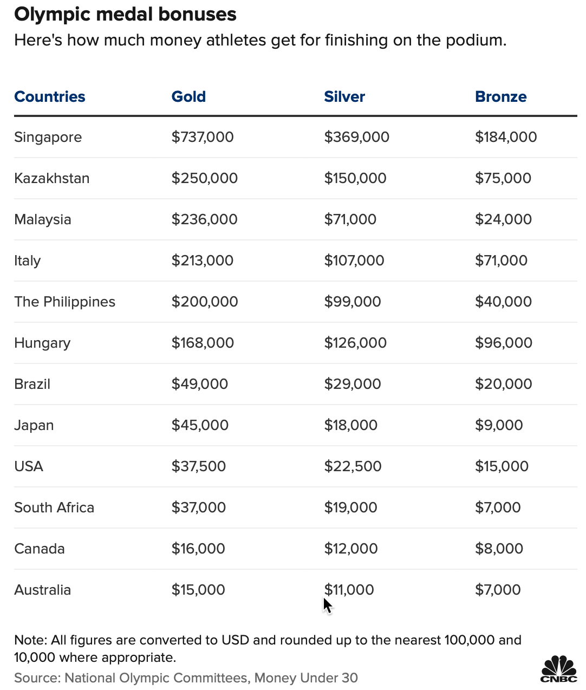Click the Olympic medal bonuses title
The image size is (586, 690).
[125, 15]
